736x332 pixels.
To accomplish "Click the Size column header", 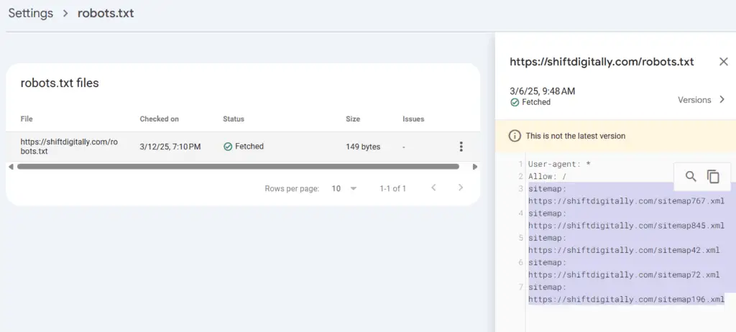I will [x=353, y=119].
